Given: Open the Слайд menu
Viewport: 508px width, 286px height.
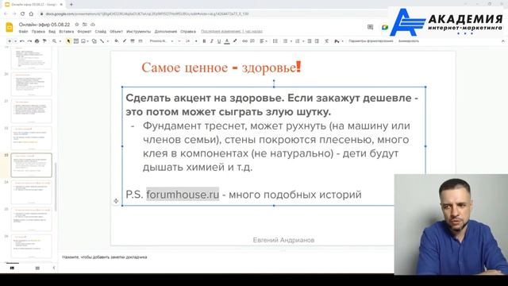Looking at the screenshot, I should coord(101,32).
